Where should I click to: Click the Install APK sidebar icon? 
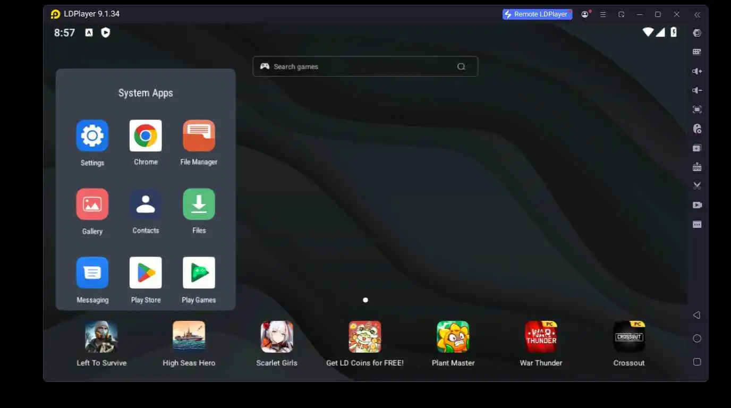[697, 167]
